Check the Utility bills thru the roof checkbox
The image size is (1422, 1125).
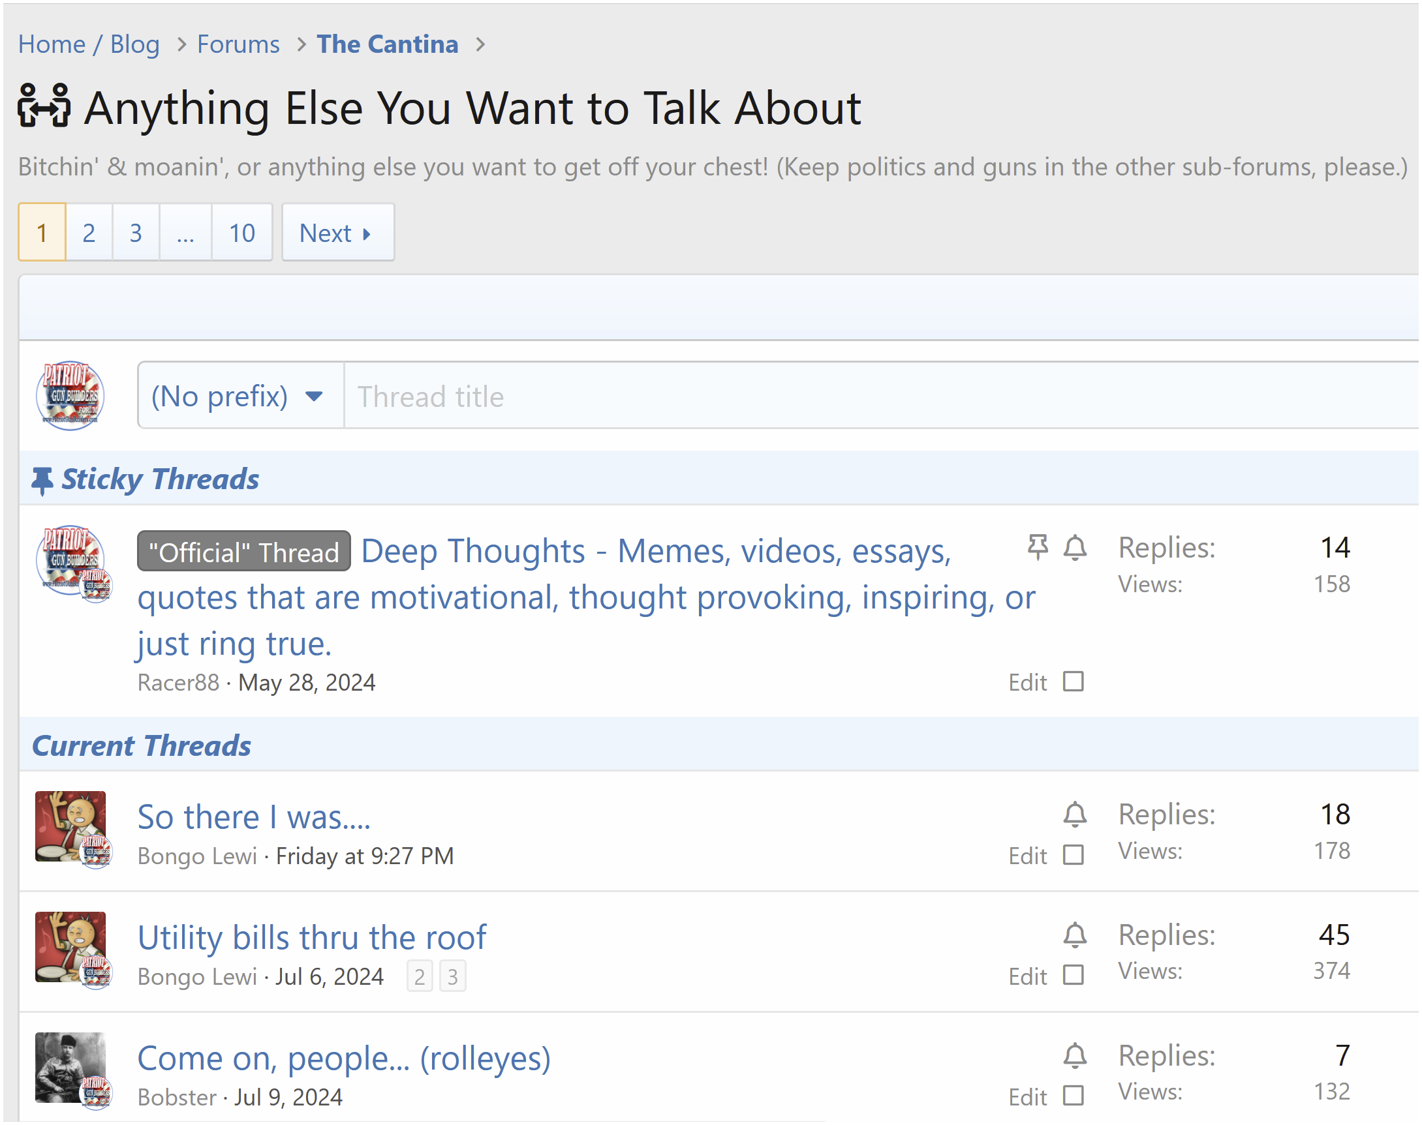[x=1074, y=976]
